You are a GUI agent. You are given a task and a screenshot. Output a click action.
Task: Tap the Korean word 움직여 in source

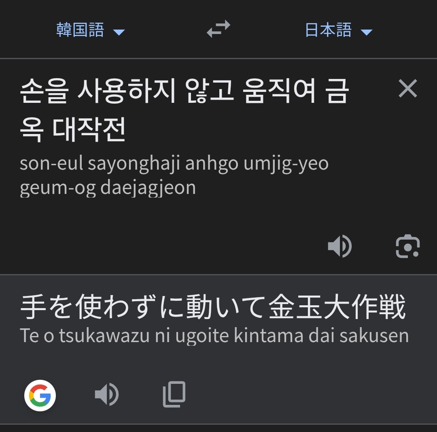click(x=279, y=91)
